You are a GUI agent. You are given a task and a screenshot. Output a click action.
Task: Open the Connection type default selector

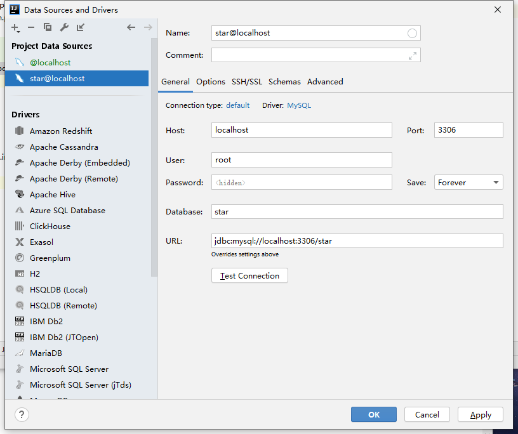coord(237,105)
